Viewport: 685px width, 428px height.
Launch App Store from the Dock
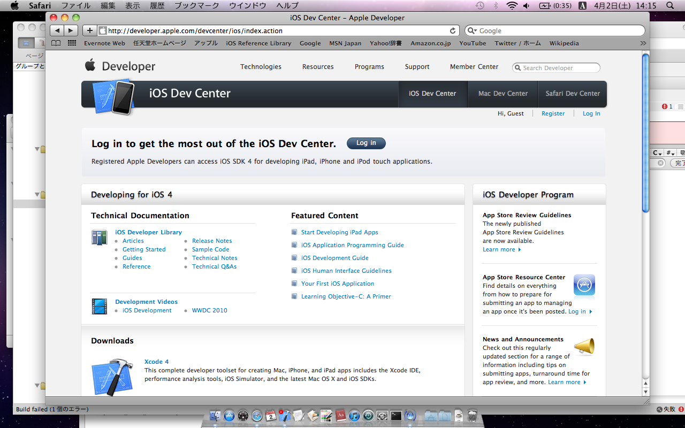(x=229, y=416)
